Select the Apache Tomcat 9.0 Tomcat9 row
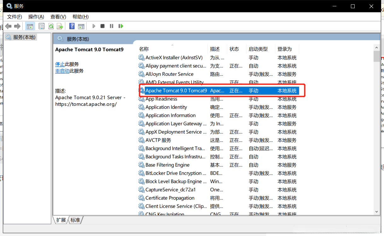 tap(218, 91)
